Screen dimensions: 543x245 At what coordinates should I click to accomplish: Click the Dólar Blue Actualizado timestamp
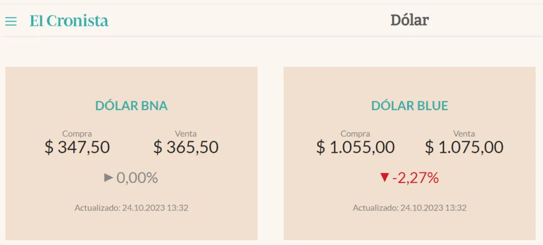click(x=409, y=207)
